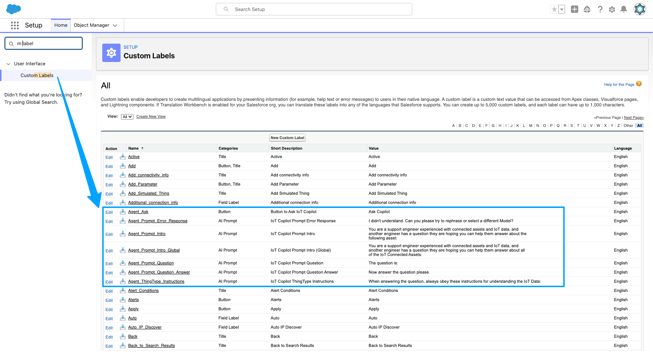Click the Create New View link

click(x=151, y=117)
